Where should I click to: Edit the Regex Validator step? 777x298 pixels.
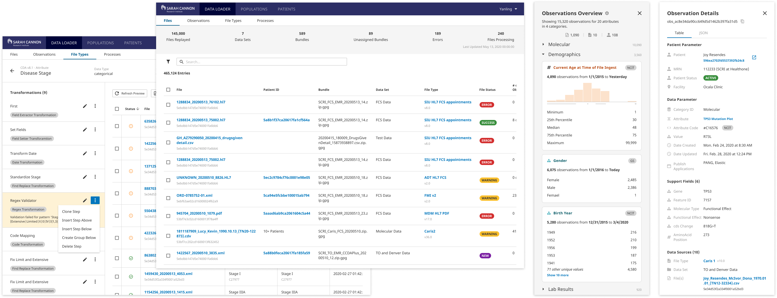(x=85, y=201)
